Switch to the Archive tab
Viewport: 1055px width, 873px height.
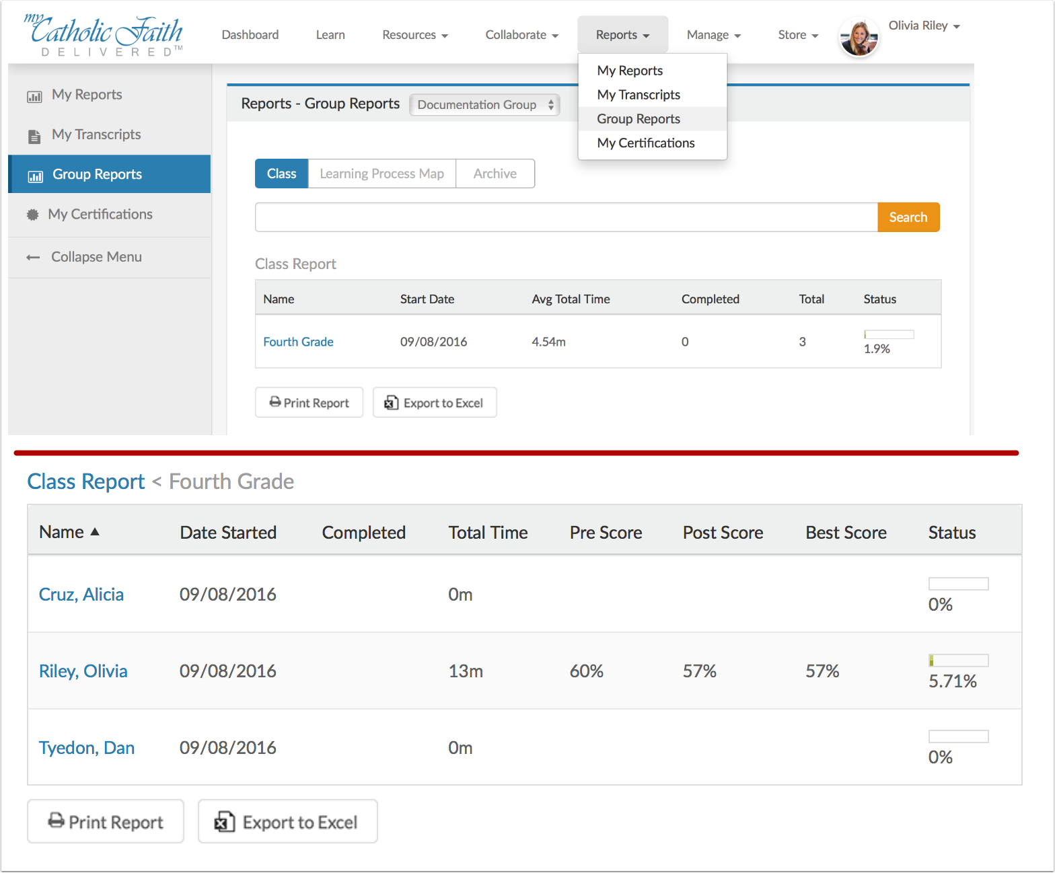(x=495, y=174)
